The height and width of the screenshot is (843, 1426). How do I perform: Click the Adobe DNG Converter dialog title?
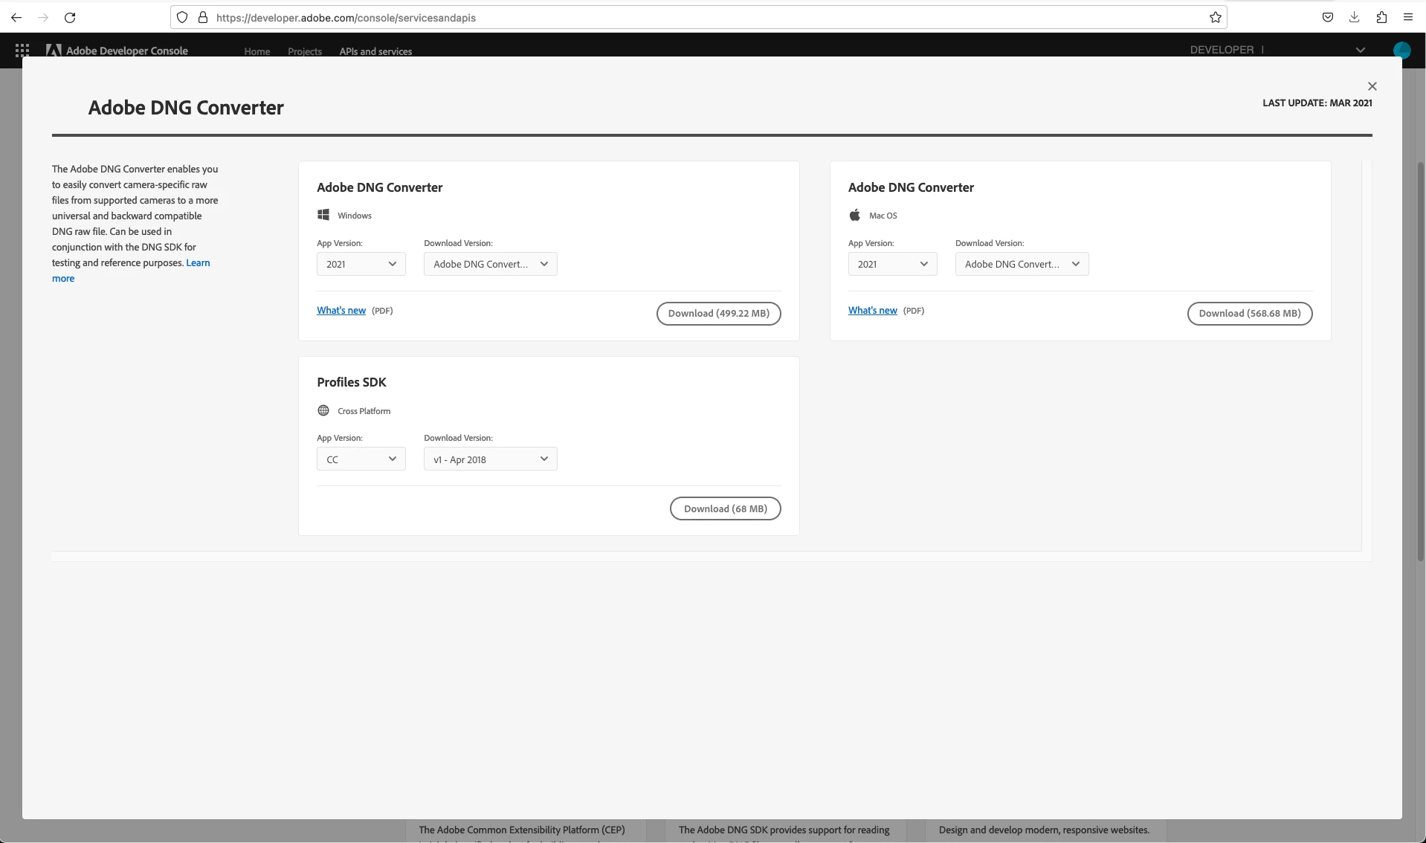[x=186, y=108]
